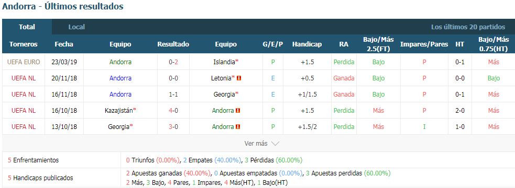Click the Impares/Pares column header
The image size is (515, 188).
tap(424, 44)
